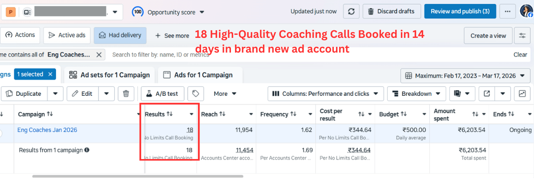Open the account selector dropdown

(115, 12)
